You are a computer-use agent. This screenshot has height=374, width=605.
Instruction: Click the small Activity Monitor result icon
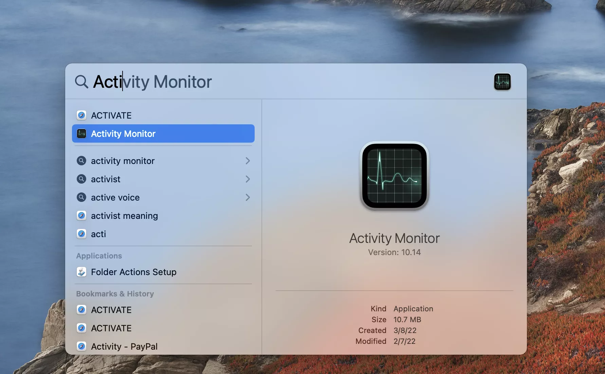pyautogui.click(x=81, y=134)
